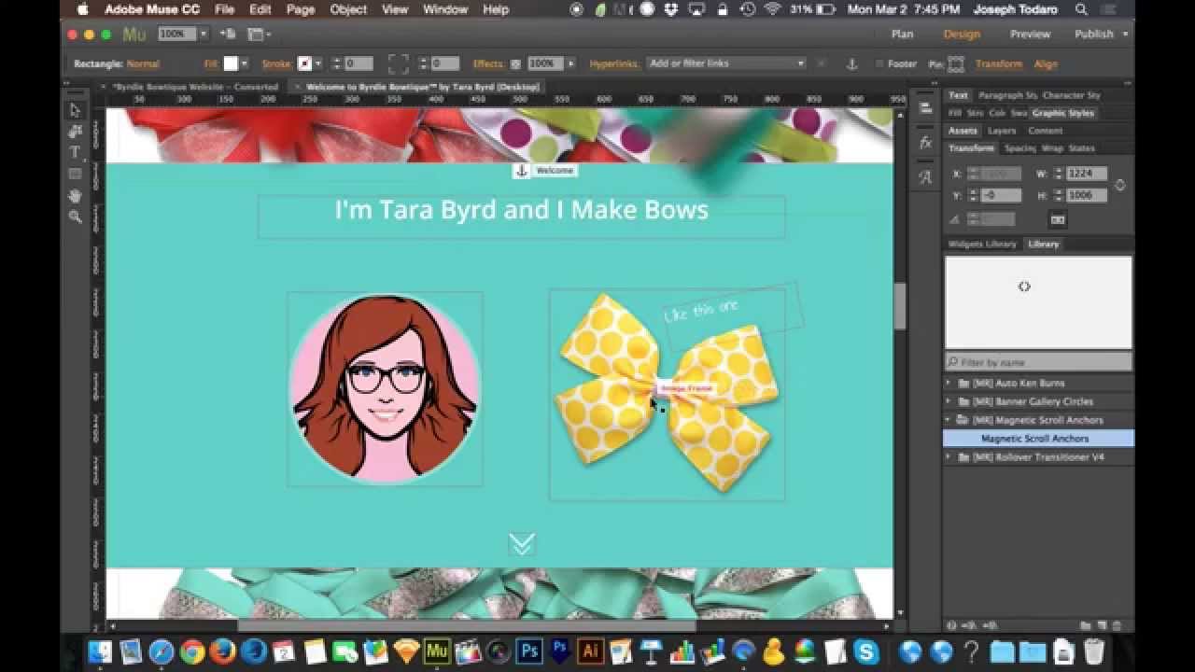Pick the Crop tool in the toolbox
This screenshot has width=1195, height=672.
76,131
